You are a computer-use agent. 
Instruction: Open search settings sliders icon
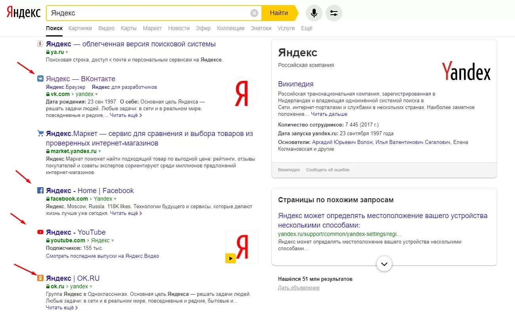(334, 13)
